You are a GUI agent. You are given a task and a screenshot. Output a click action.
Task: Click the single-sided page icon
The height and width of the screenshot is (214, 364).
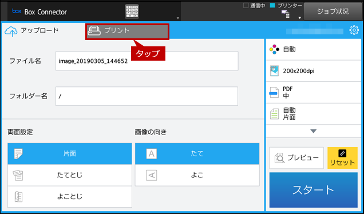tap(18, 154)
